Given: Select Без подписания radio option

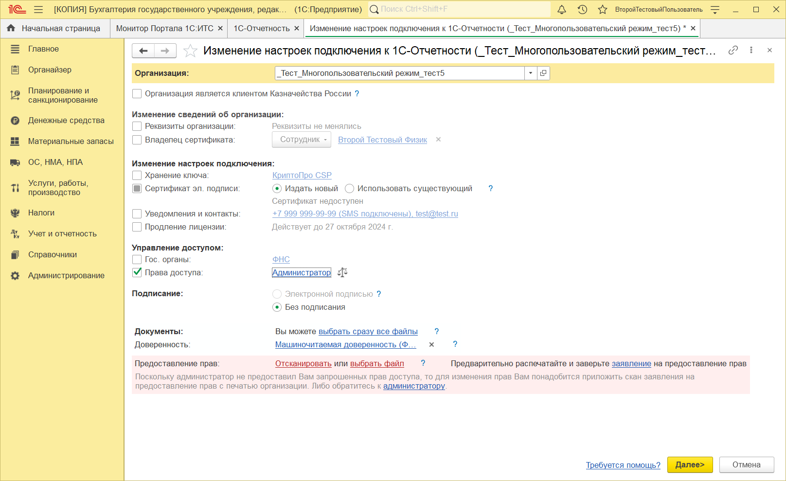Looking at the screenshot, I should pyautogui.click(x=277, y=307).
